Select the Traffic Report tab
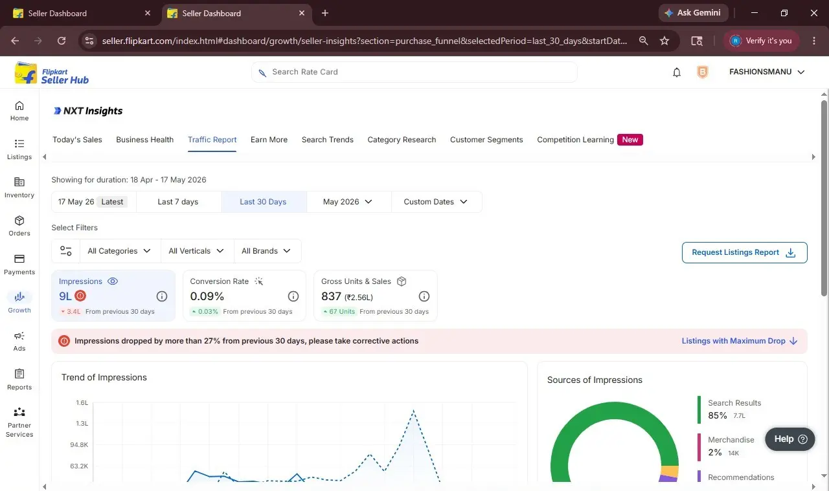 212,140
